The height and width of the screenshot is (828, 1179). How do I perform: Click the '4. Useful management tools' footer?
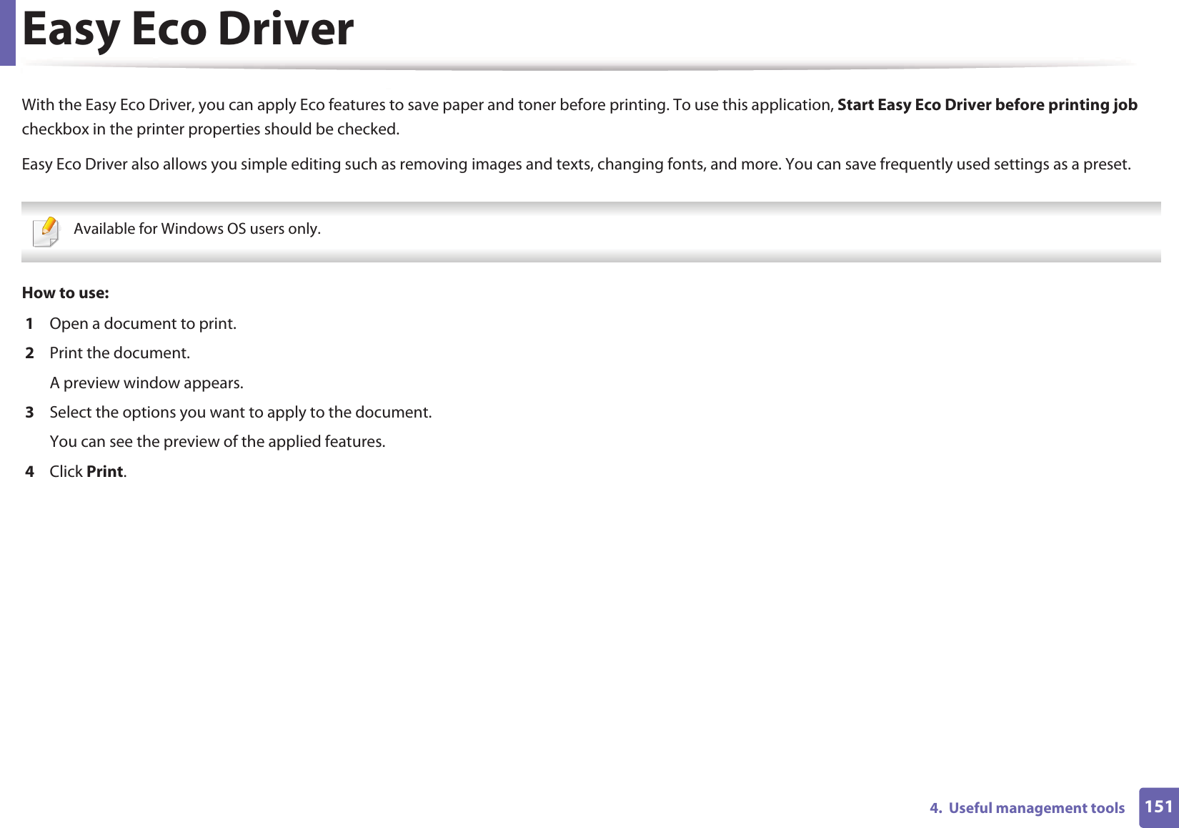[x=1028, y=808]
